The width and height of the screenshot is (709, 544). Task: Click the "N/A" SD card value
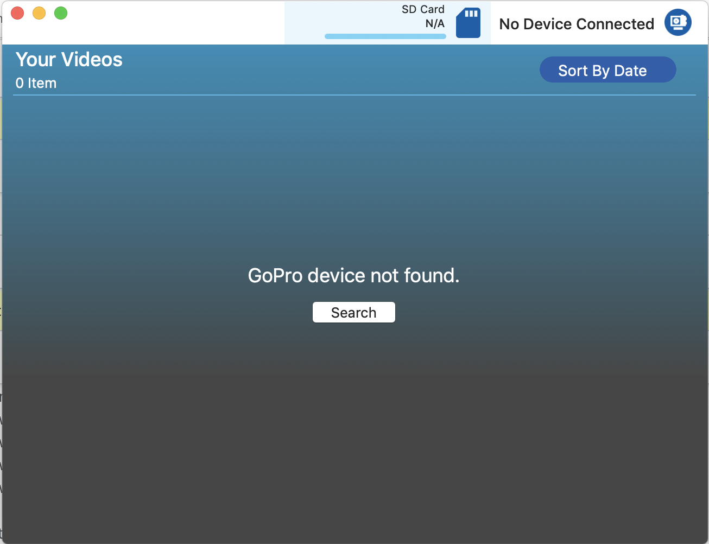coord(435,23)
